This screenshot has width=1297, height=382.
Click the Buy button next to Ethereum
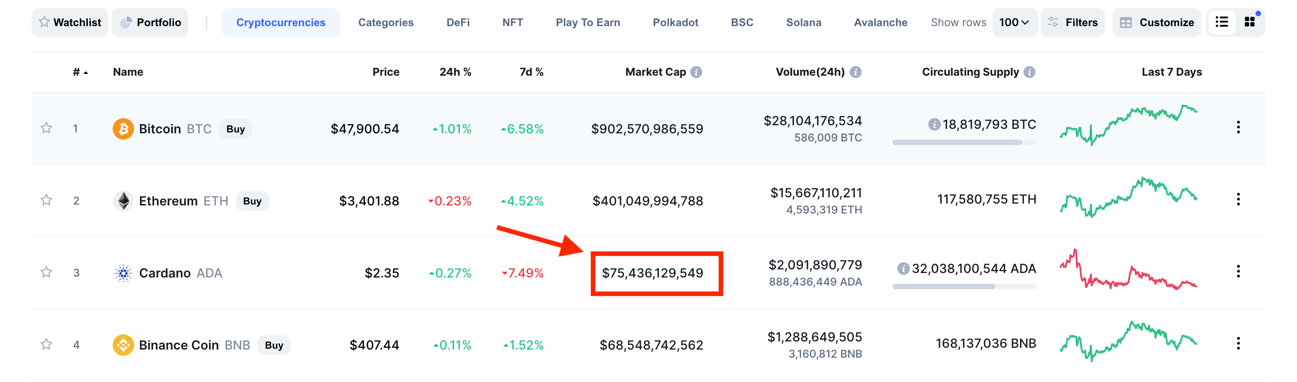252,201
